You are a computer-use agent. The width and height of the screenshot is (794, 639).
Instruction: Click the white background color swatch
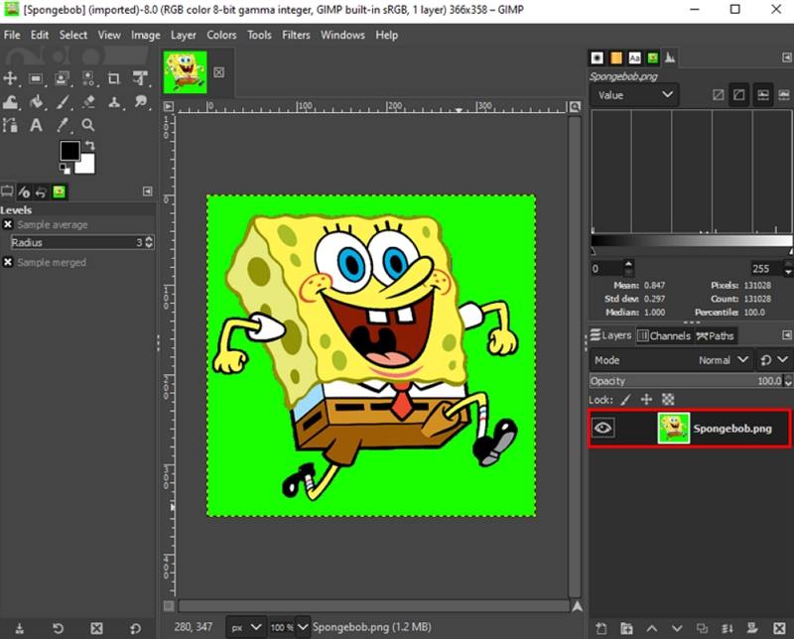pos(87,166)
